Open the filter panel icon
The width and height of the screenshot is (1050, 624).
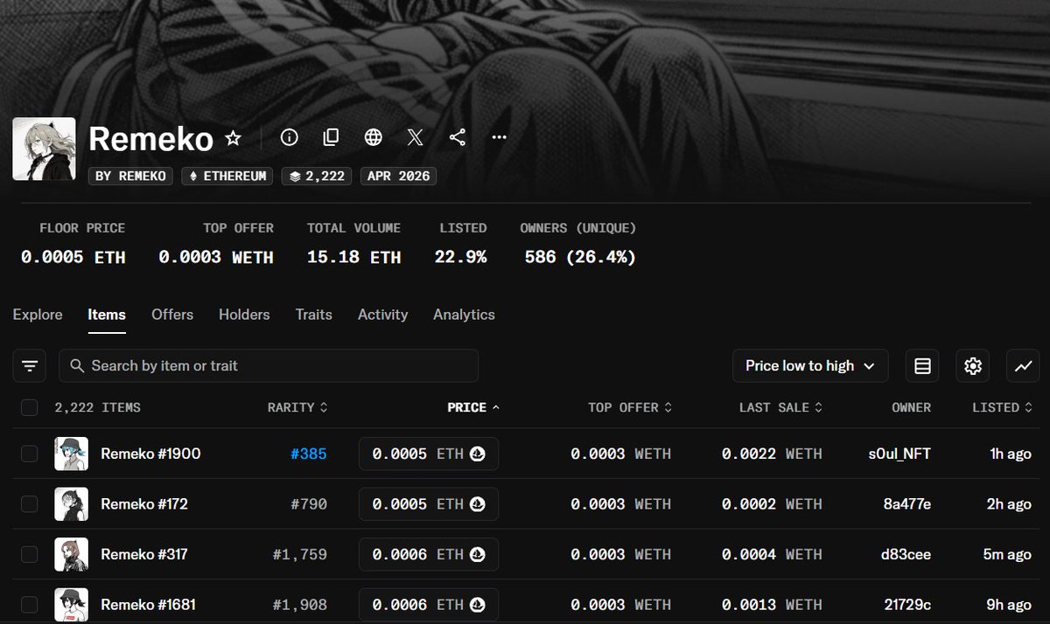click(30, 365)
